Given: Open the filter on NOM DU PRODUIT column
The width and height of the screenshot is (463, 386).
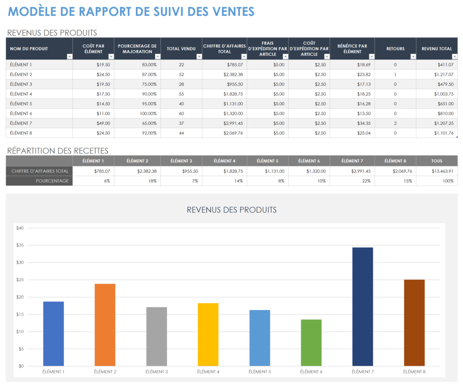Looking at the screenshot, I should coord(70,56).
